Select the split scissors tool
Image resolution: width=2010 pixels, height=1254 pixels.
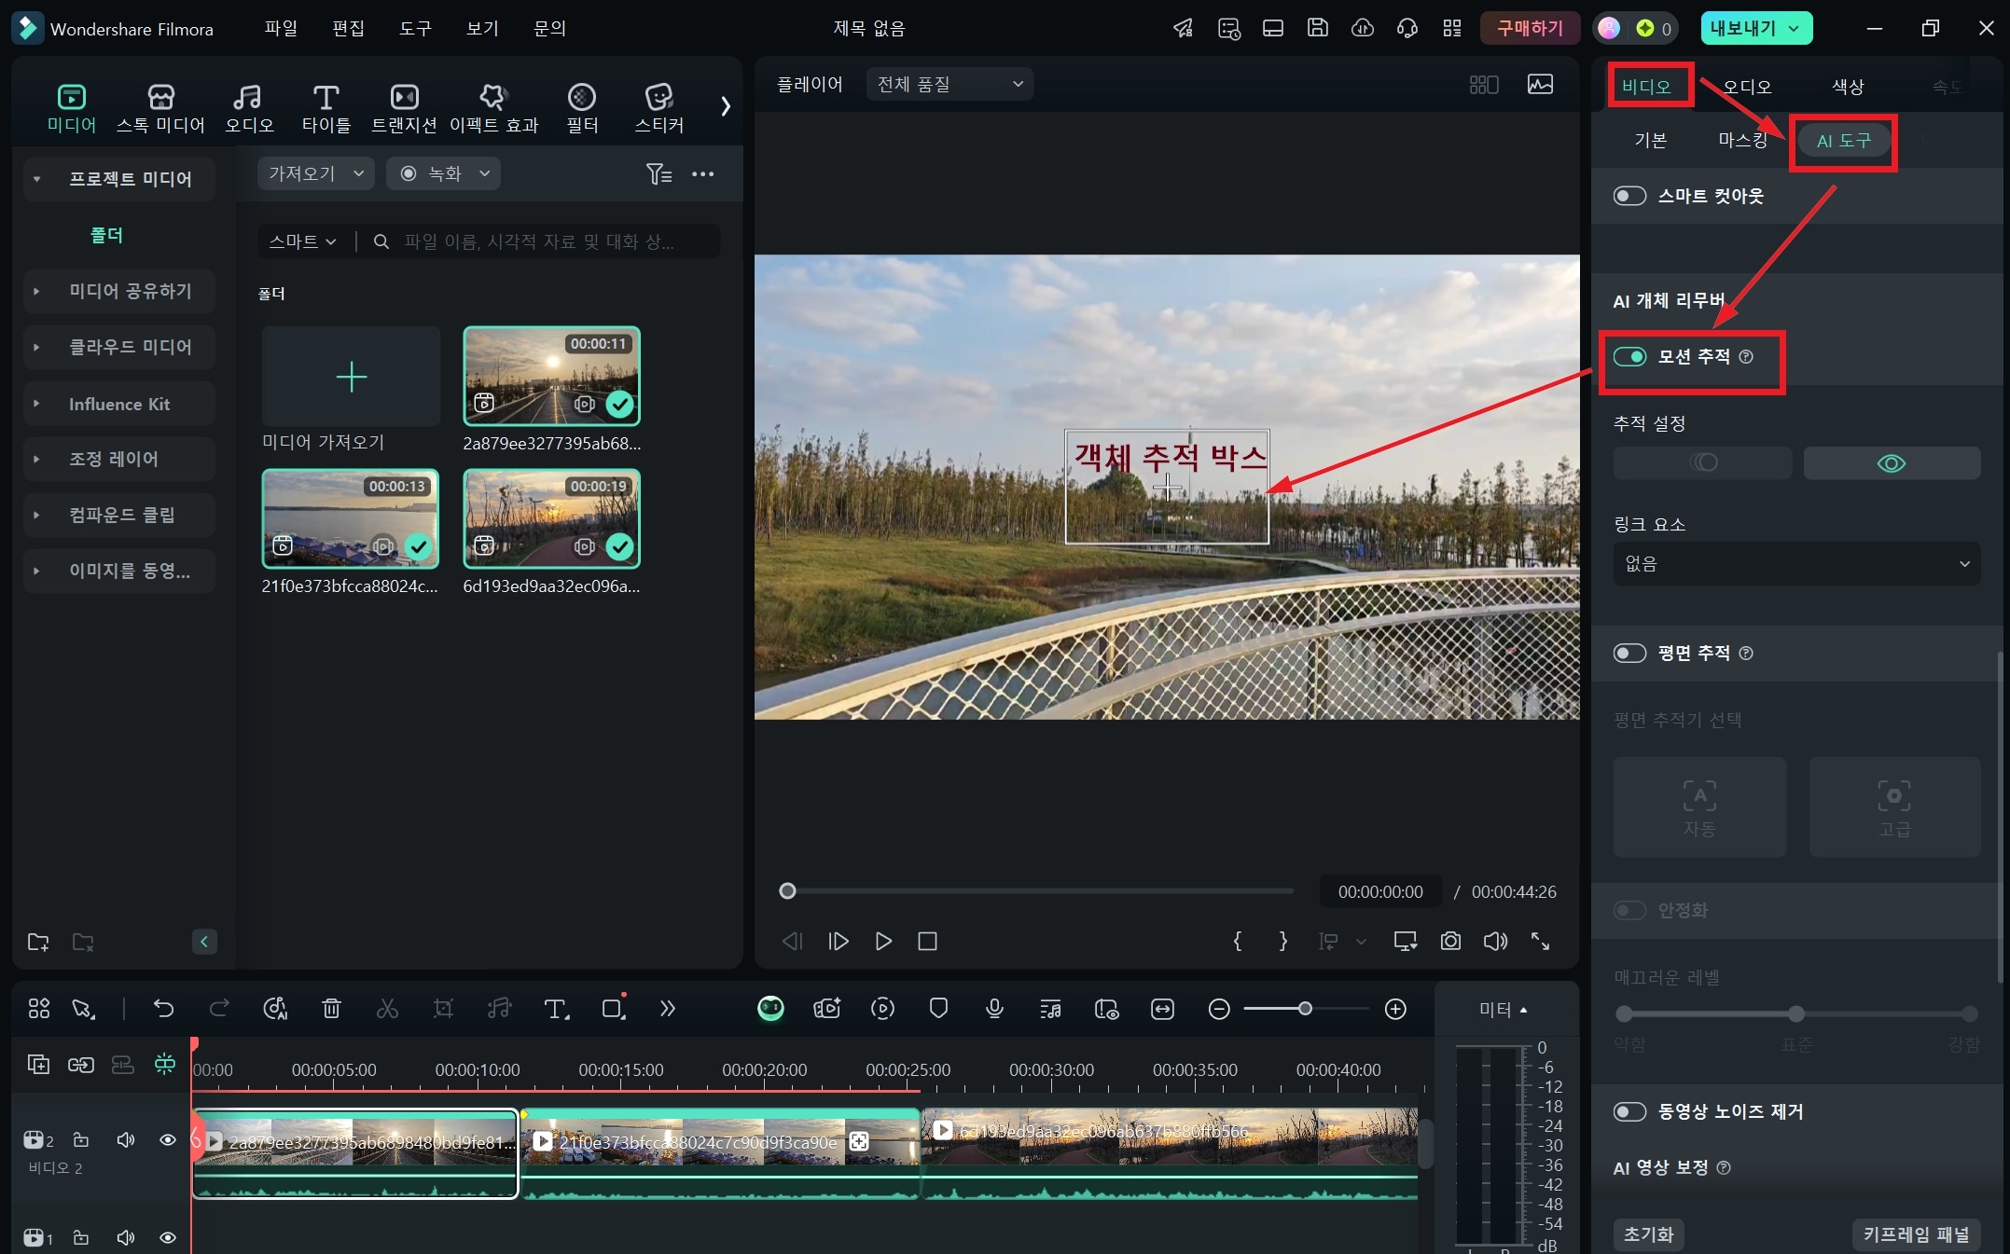[387, 1008]
